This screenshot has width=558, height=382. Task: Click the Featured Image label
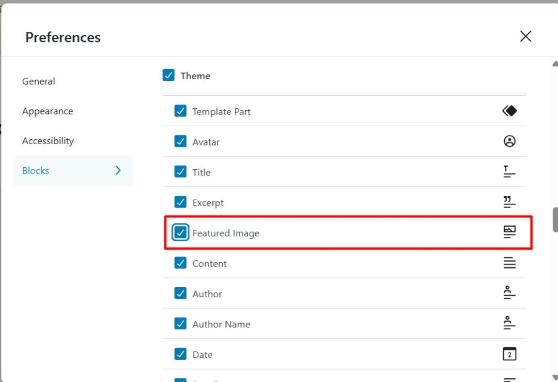[226, 233]
